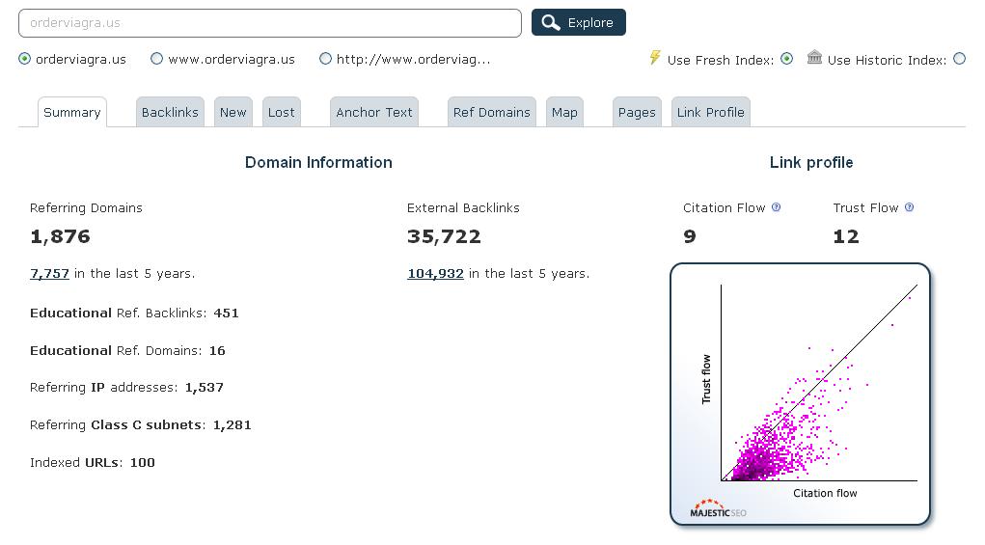Screen dimensions: 985x545
Task: Click the Citation Flow label
Action: pyautogui.click(x=725, y=207)
